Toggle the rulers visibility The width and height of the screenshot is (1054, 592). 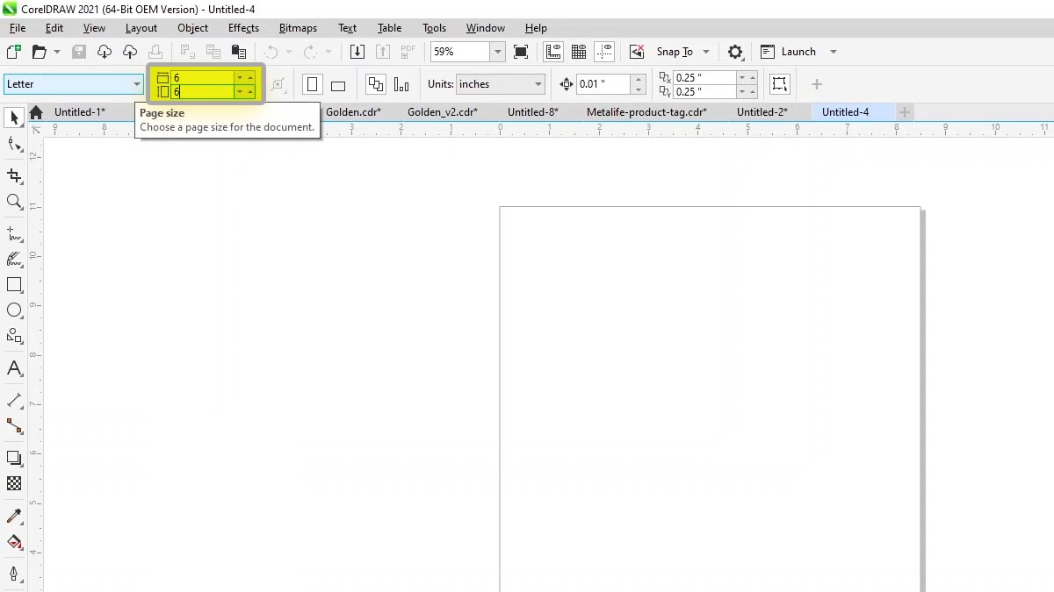553,51
